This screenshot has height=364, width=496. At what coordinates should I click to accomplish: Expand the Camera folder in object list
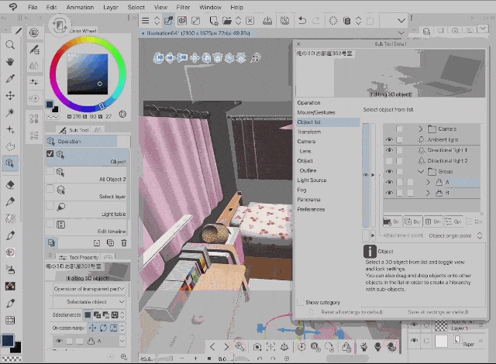tap(420, 129)
